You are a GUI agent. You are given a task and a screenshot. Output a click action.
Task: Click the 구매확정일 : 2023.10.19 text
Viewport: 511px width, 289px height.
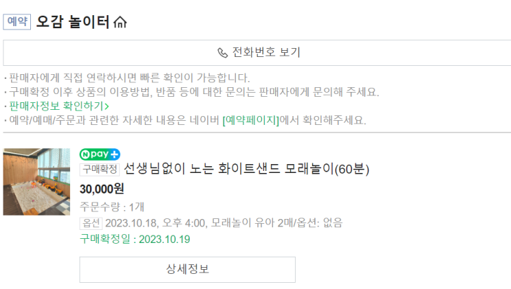coord(135,239)
